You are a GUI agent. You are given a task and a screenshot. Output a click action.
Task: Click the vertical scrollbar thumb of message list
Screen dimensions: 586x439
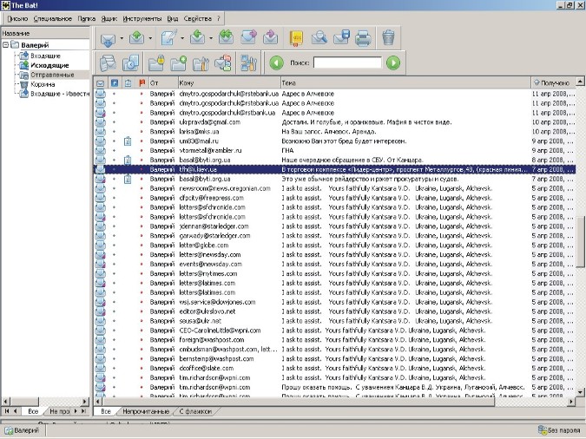pyautogui.click(x=581, y=242)
